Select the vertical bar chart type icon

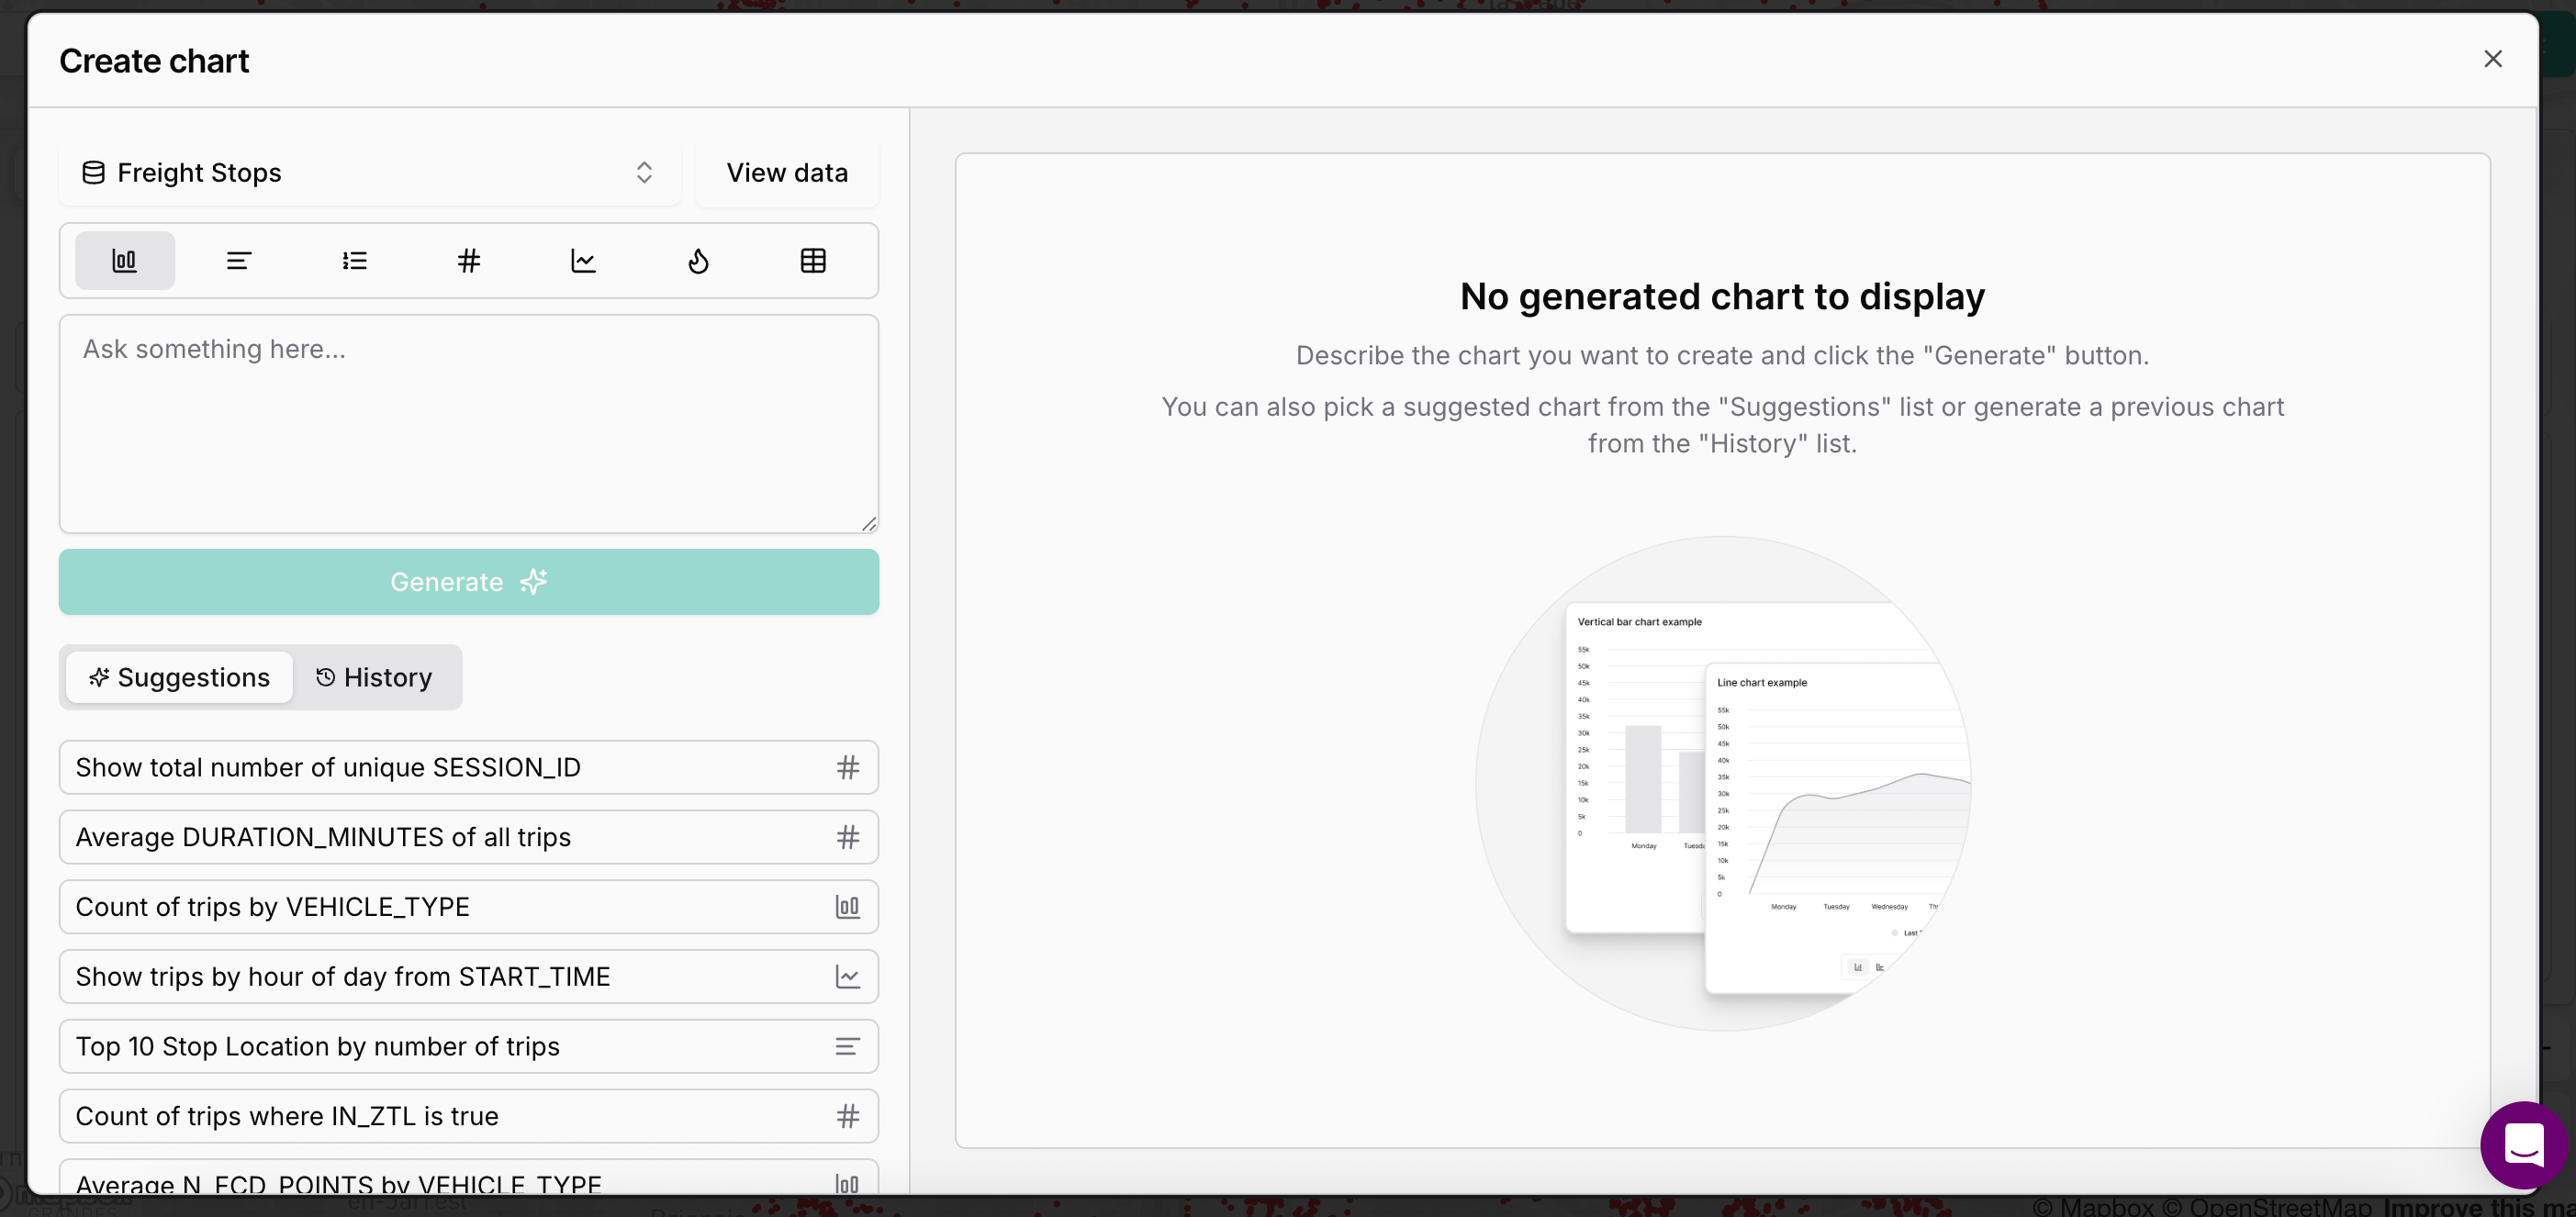(124, 261)
